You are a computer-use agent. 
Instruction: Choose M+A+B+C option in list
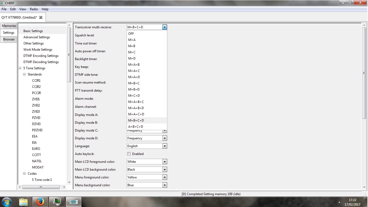[147, 102]
